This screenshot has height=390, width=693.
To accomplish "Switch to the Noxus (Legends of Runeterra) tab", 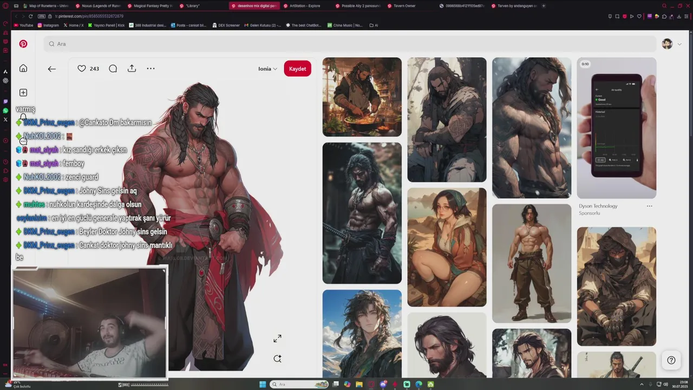I will pyautogui.click(x=97, y=6).
